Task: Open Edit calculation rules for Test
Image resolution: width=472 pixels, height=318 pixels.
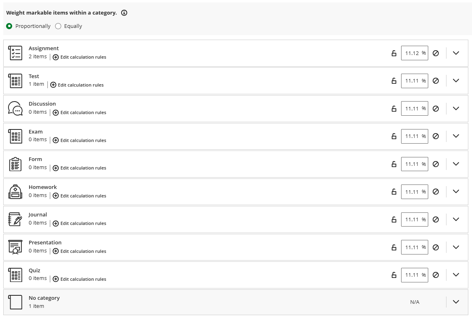Action: (x=77, y=85)
